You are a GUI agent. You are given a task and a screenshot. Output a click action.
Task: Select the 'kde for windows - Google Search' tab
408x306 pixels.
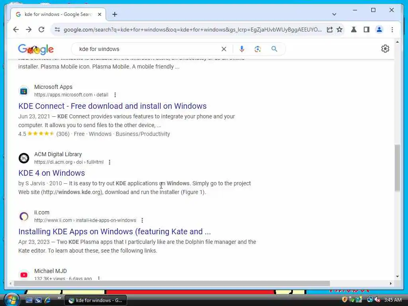point(58,14)
